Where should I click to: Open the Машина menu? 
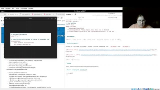point(8,8)
